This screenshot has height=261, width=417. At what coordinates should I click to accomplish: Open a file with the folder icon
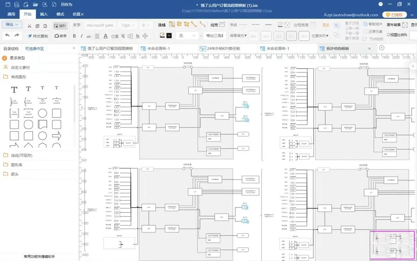(x=36, y=5)
